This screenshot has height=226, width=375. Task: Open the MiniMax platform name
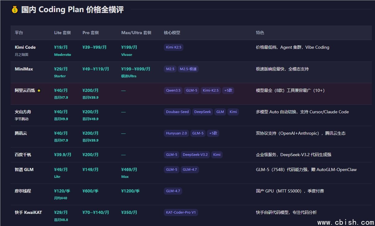(x=24, y=69)
